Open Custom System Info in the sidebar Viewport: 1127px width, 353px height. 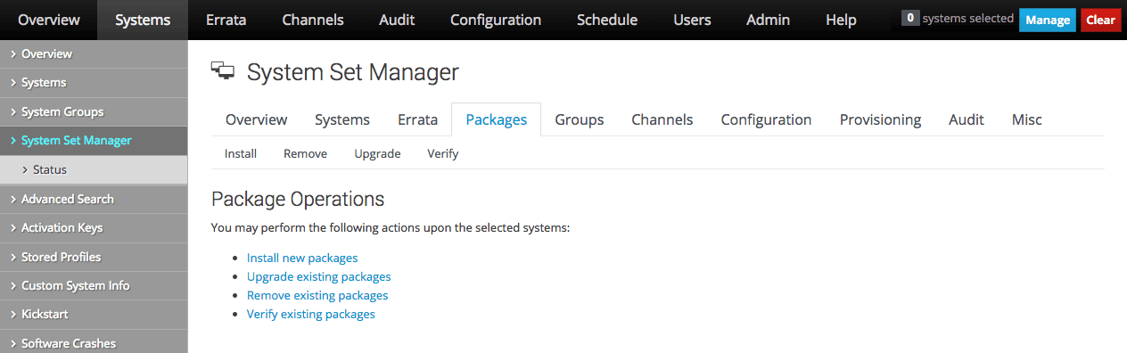point(94,286)
